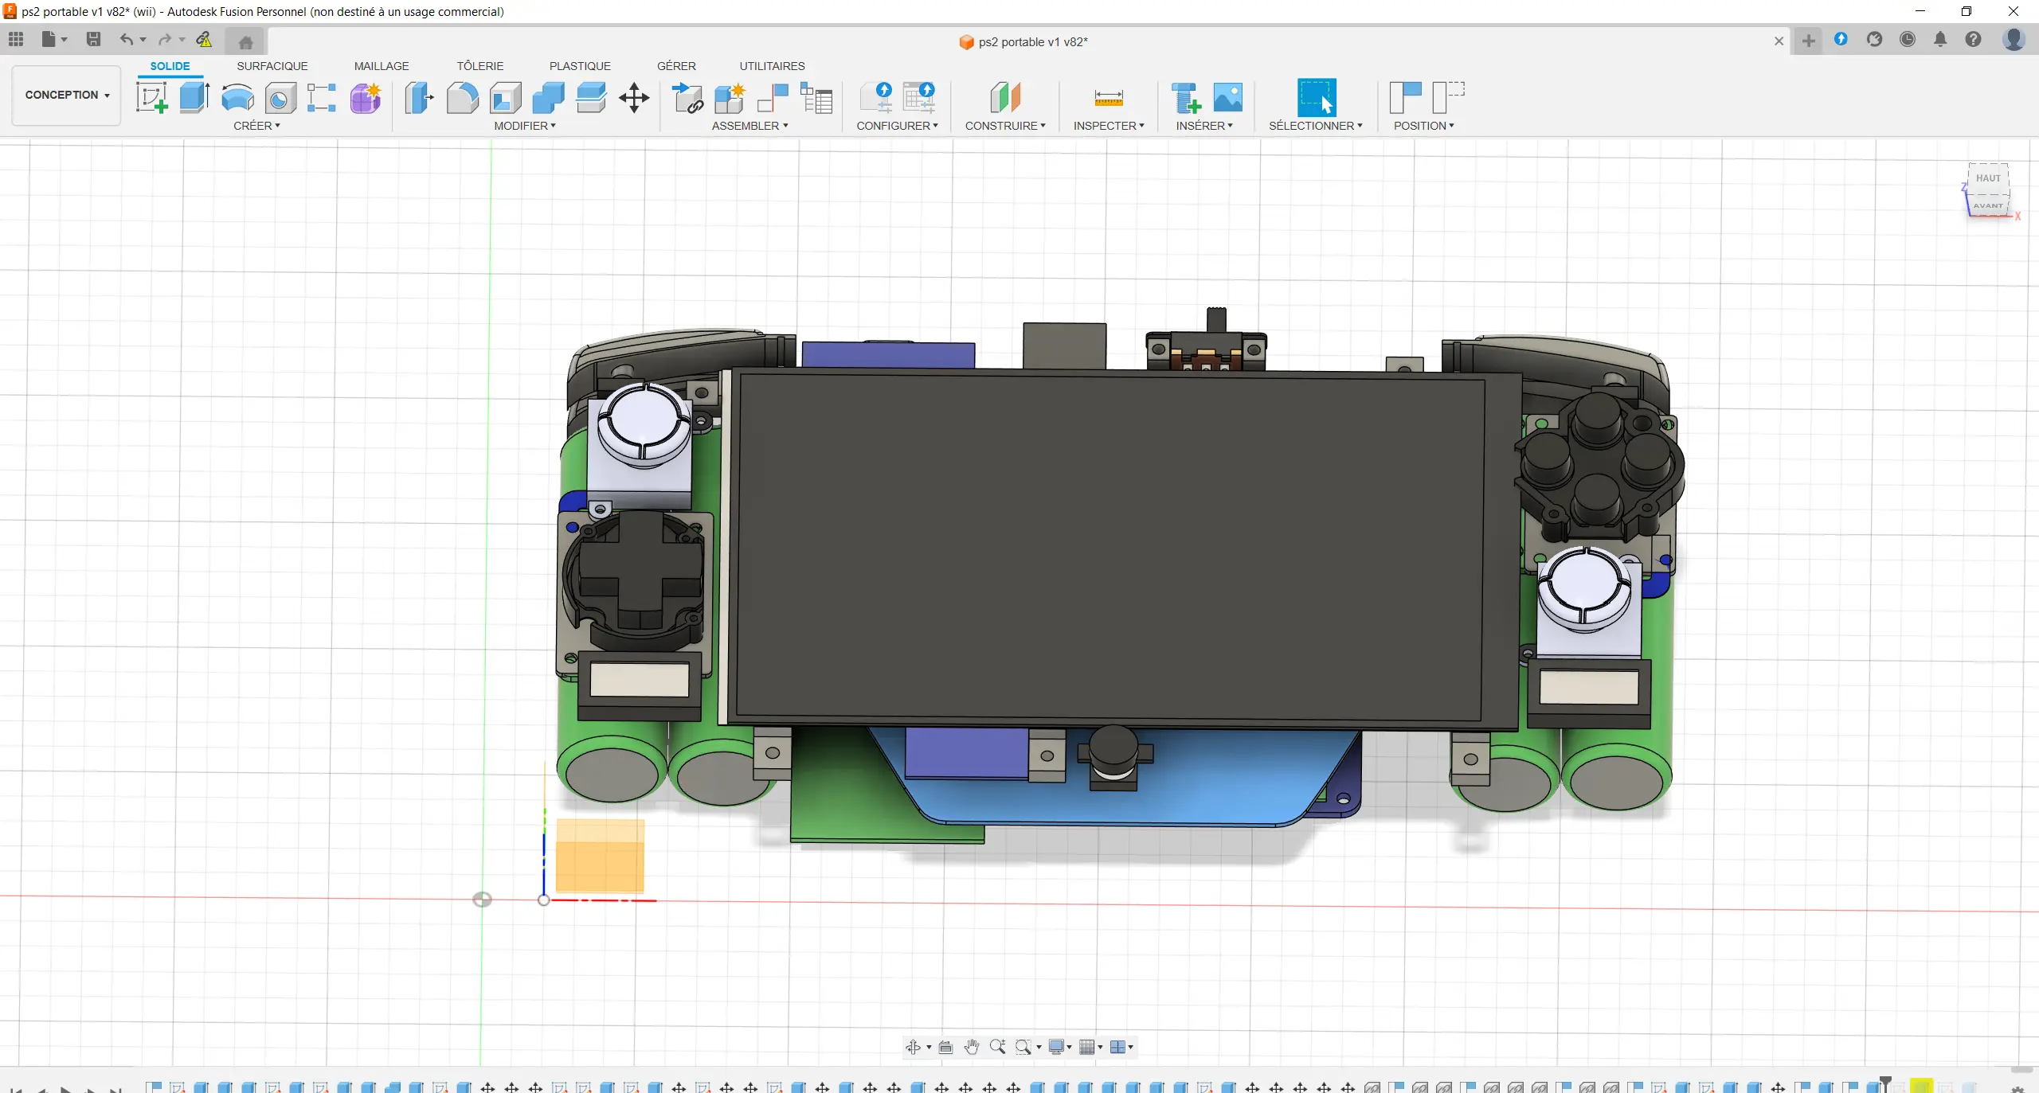This screenshot has height=1093, width=2039.
Task: Select the Create Form purple icon
Action: 366,98
